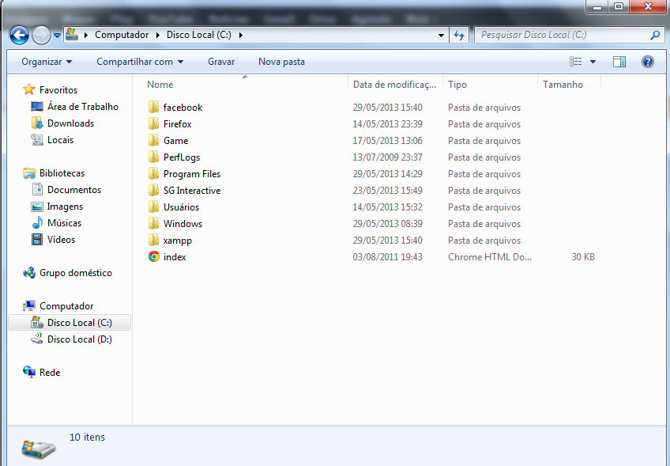This screenshot has width=670, height=466.
Task: Select the Program Files folder icon
Action: pos(154,174)
